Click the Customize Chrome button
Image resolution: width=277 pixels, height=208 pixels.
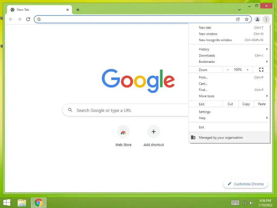pos(245,184)
